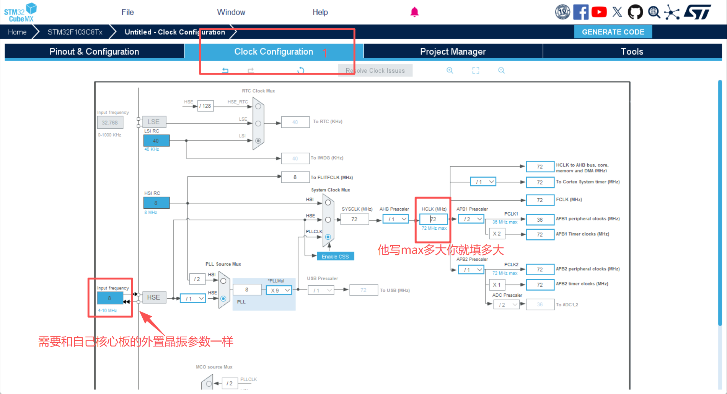Click the Untitled - Clock Configuration breadcrumb
The height and width of the screenshot is (394, 727).
pos(174,32)
